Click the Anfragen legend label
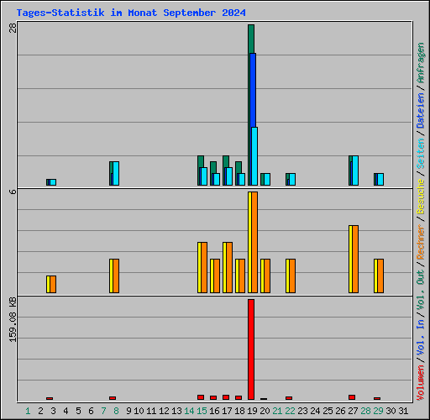Screen dimensions: 430x420 420,63
